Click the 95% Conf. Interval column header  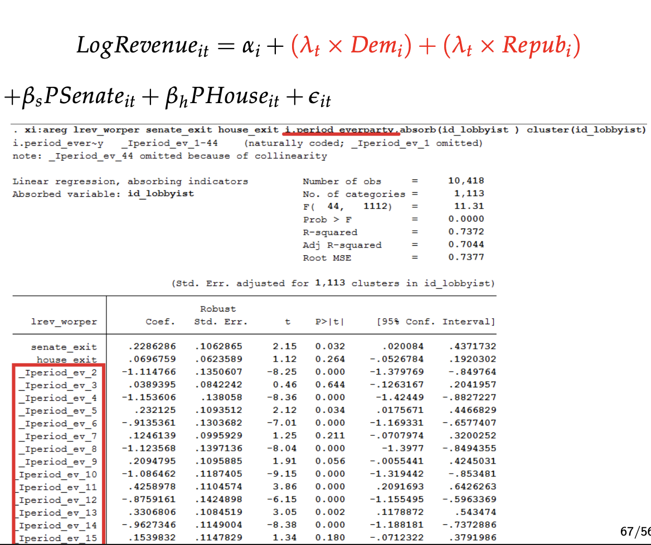[x=436, y=322]
